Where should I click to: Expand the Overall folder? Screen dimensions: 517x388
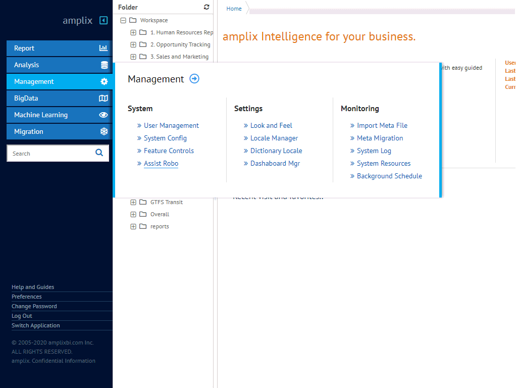coord(133,214)
